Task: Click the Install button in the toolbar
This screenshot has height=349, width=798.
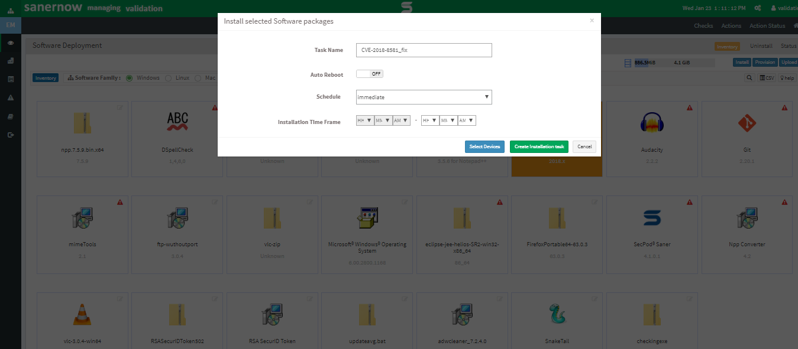Action: click(x=742, y=62)
